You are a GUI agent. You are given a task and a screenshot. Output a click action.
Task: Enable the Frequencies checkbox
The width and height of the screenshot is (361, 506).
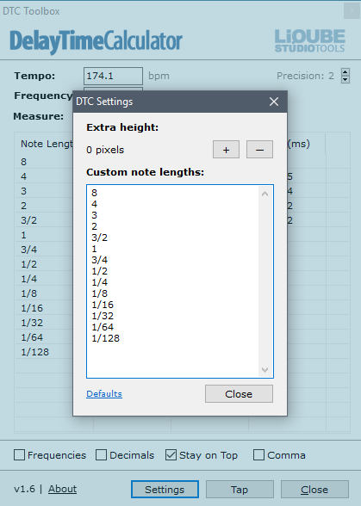20,455
